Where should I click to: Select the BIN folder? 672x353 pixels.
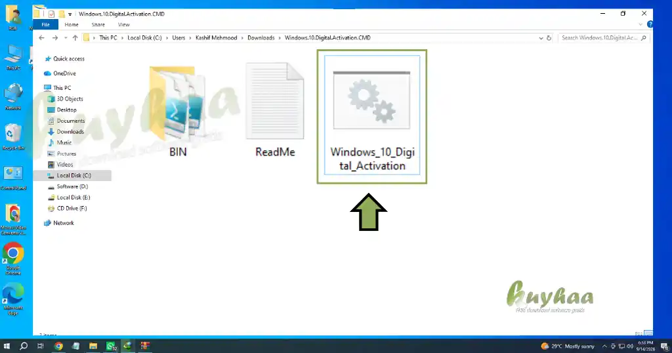(178, 112)
